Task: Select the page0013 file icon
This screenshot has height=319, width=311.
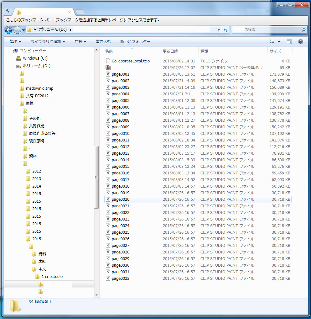Action: (108, 153)
